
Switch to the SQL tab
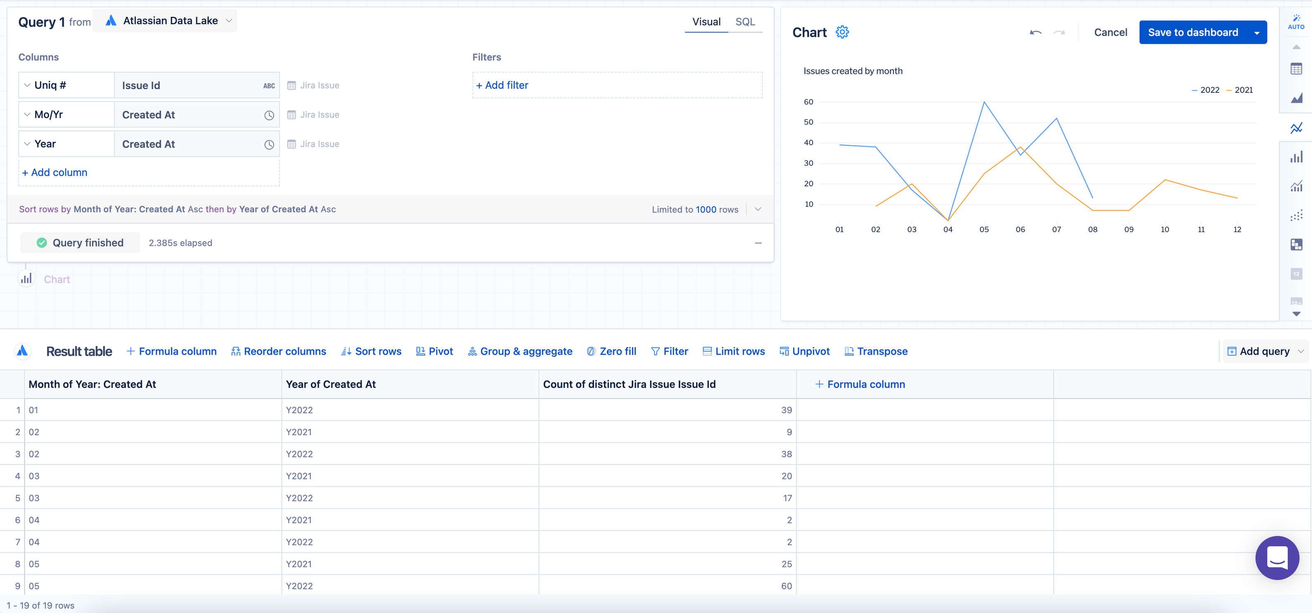745,22
